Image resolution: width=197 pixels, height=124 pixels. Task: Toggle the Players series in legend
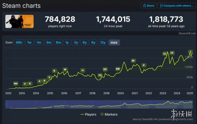click(x=88, y=114)
